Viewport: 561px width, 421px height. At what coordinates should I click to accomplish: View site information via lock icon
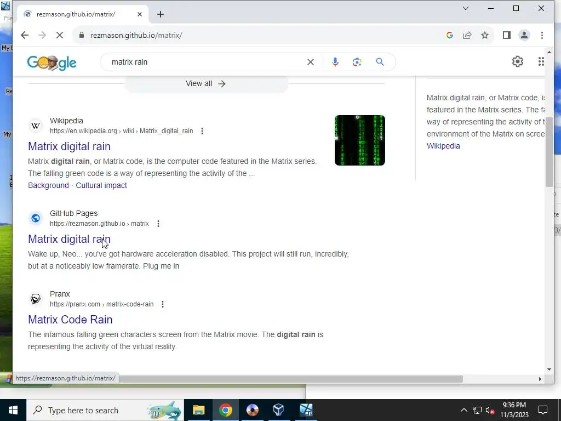82,35
